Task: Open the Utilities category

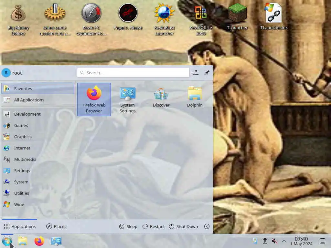Action: [x=38, y=193]
